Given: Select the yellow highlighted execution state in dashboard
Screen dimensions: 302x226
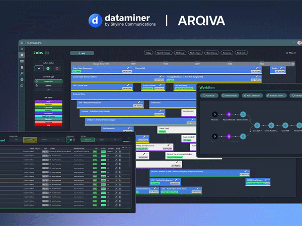Looking at the screenshot, I should point(30,140).
